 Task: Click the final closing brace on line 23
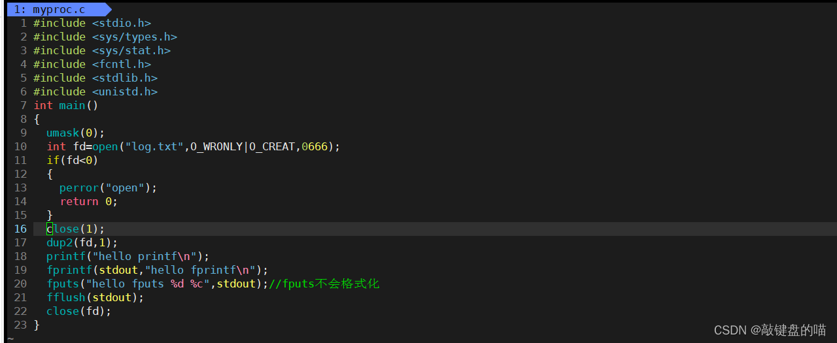click(37, 325)
